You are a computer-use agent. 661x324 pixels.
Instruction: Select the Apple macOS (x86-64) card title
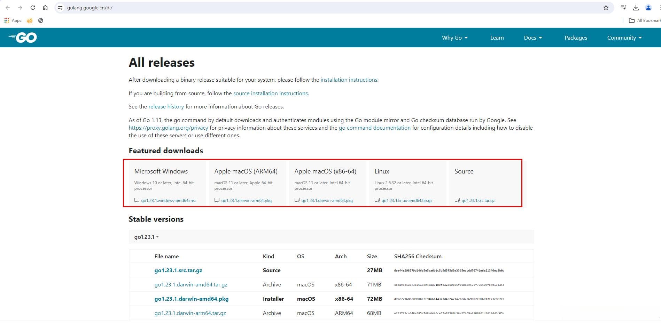(x=325, y=171)
